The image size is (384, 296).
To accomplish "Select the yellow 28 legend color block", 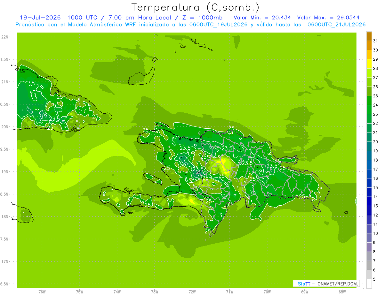I will click(369, 64).
